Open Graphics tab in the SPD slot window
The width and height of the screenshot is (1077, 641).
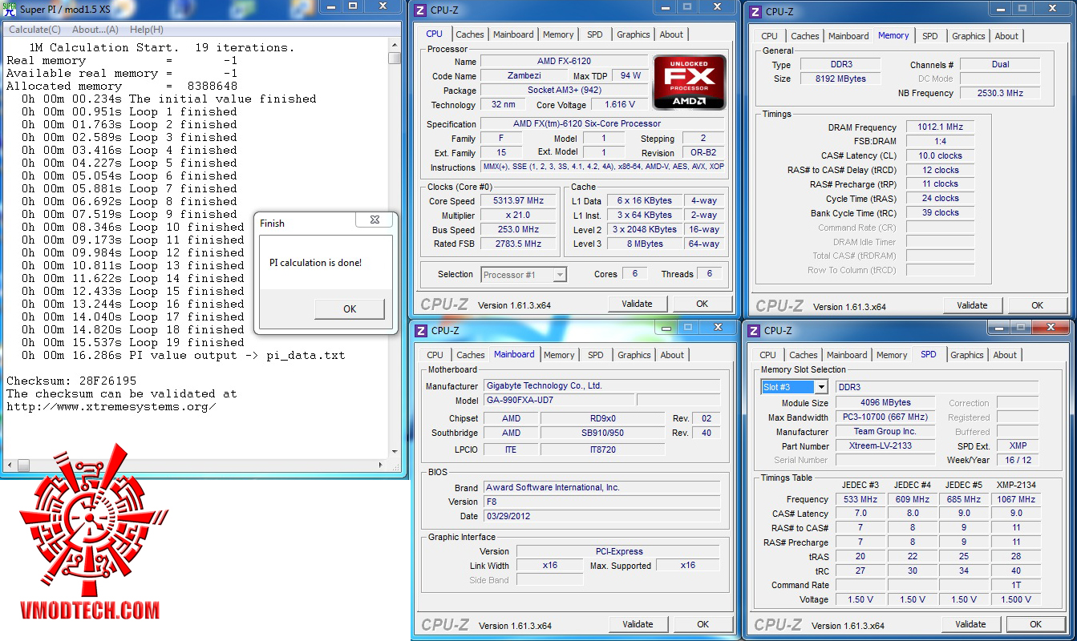[967, 355]
